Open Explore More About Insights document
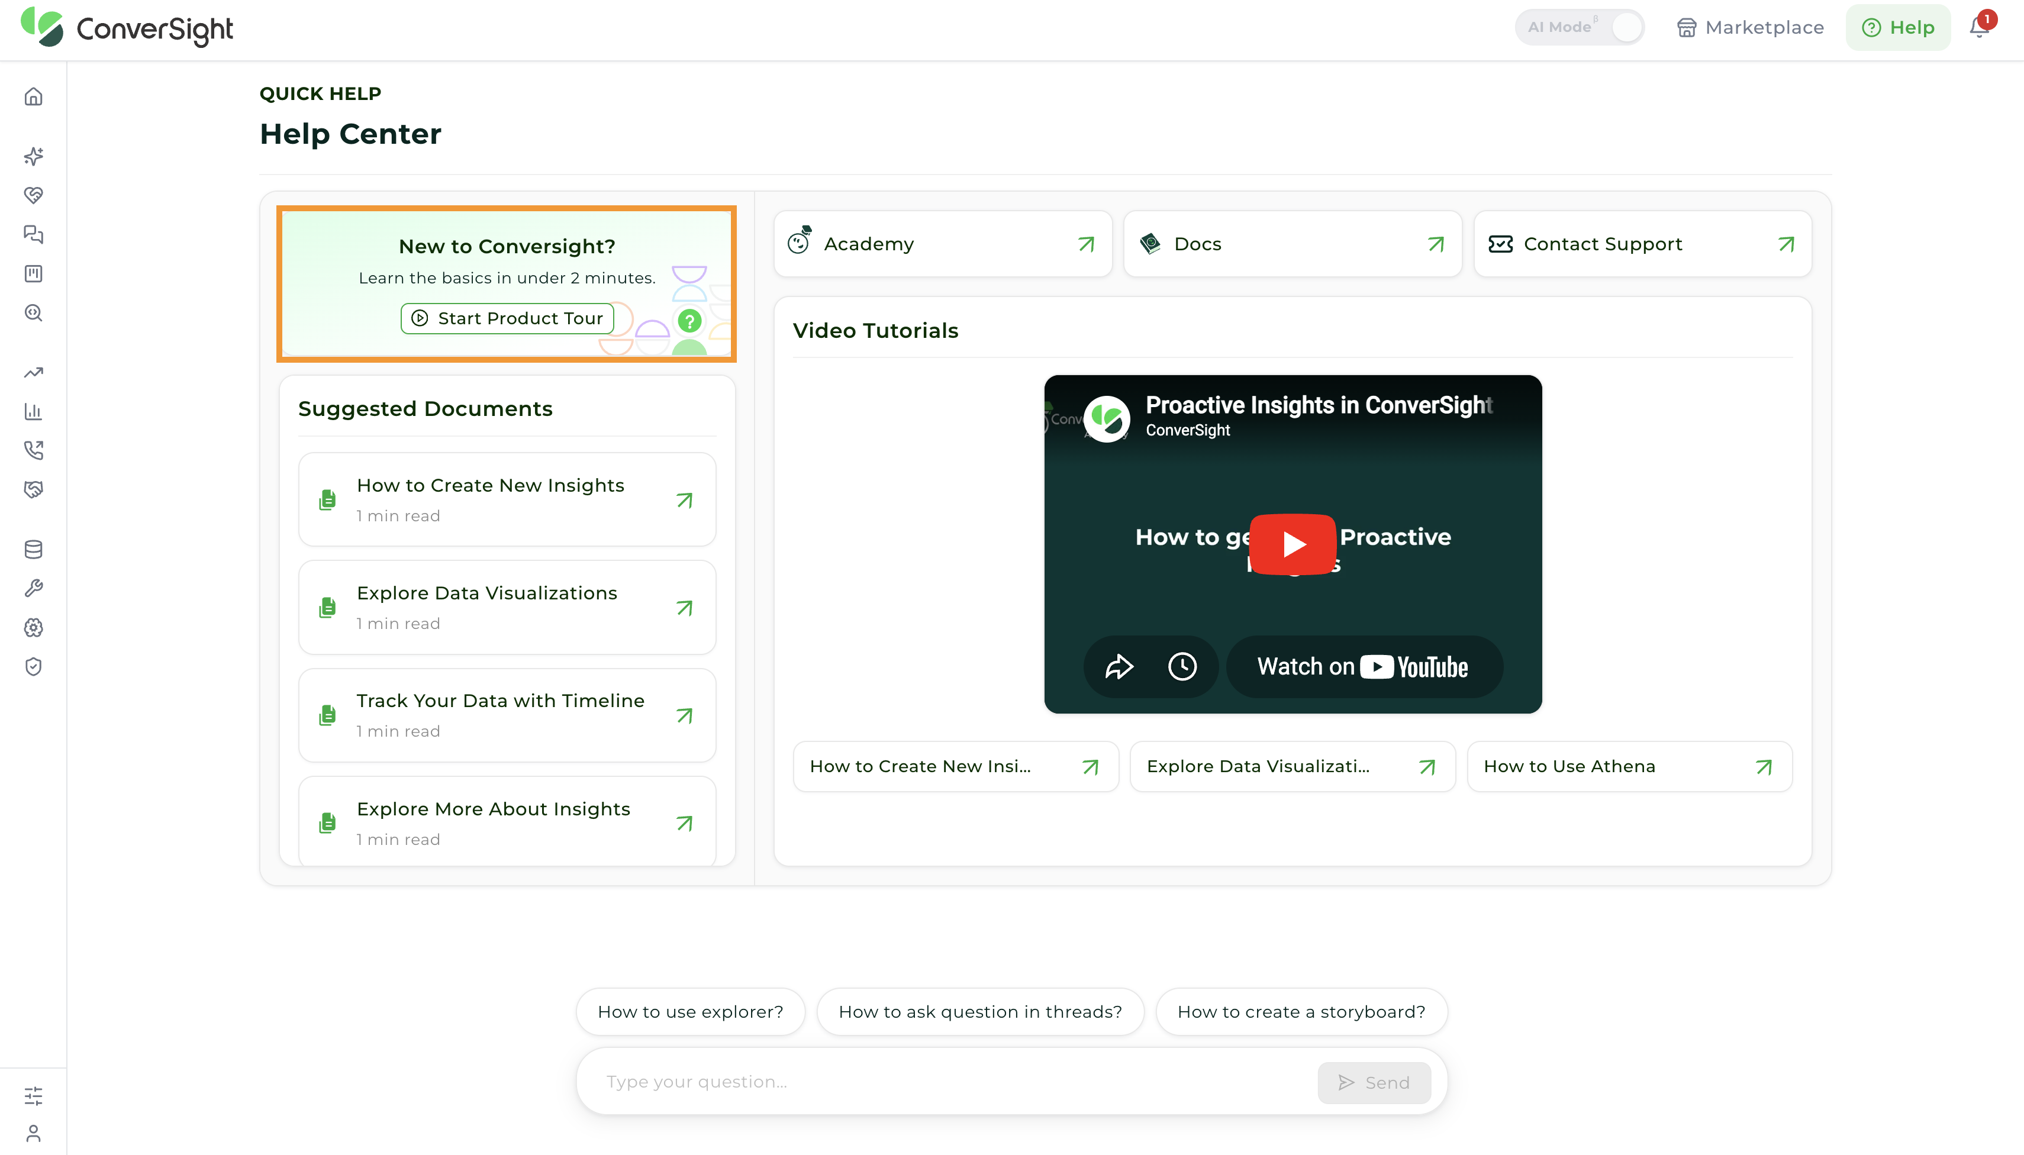 [x=507, y=822]
